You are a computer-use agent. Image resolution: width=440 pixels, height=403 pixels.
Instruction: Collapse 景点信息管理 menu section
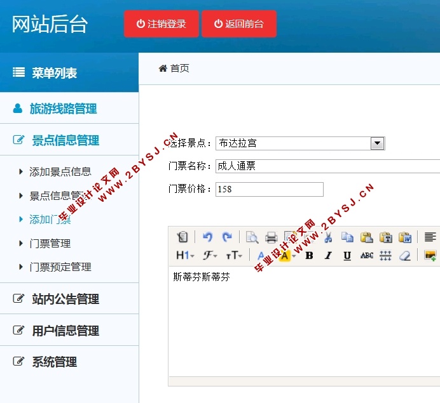tap(69, 140)
